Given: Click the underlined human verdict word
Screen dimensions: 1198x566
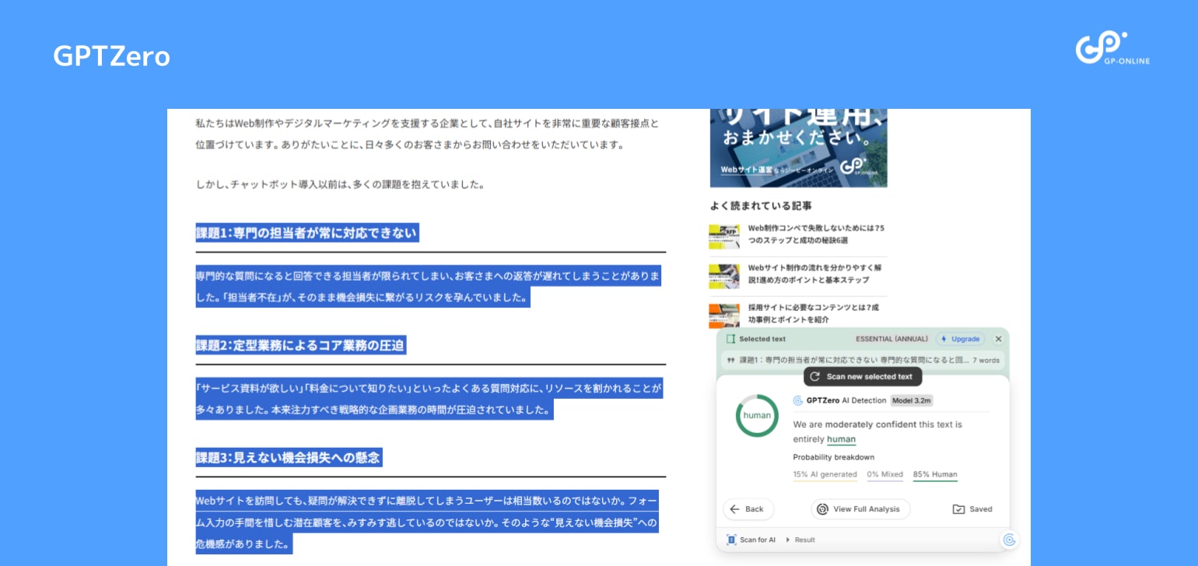Looking at the screenshot, I should pos(841,439).
